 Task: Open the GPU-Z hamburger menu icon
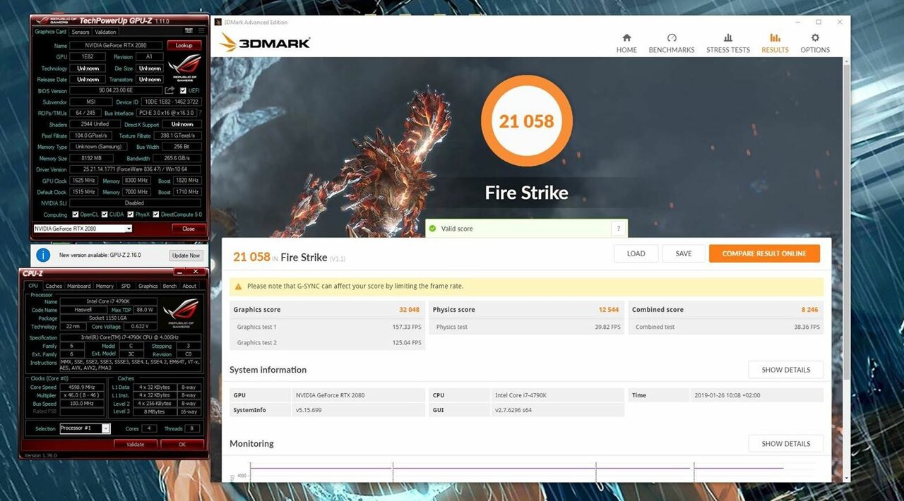tap(201, 32)
